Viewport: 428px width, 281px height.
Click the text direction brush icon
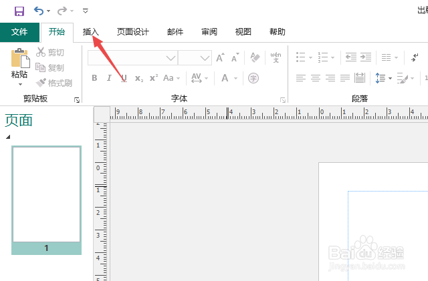(403, 78)
